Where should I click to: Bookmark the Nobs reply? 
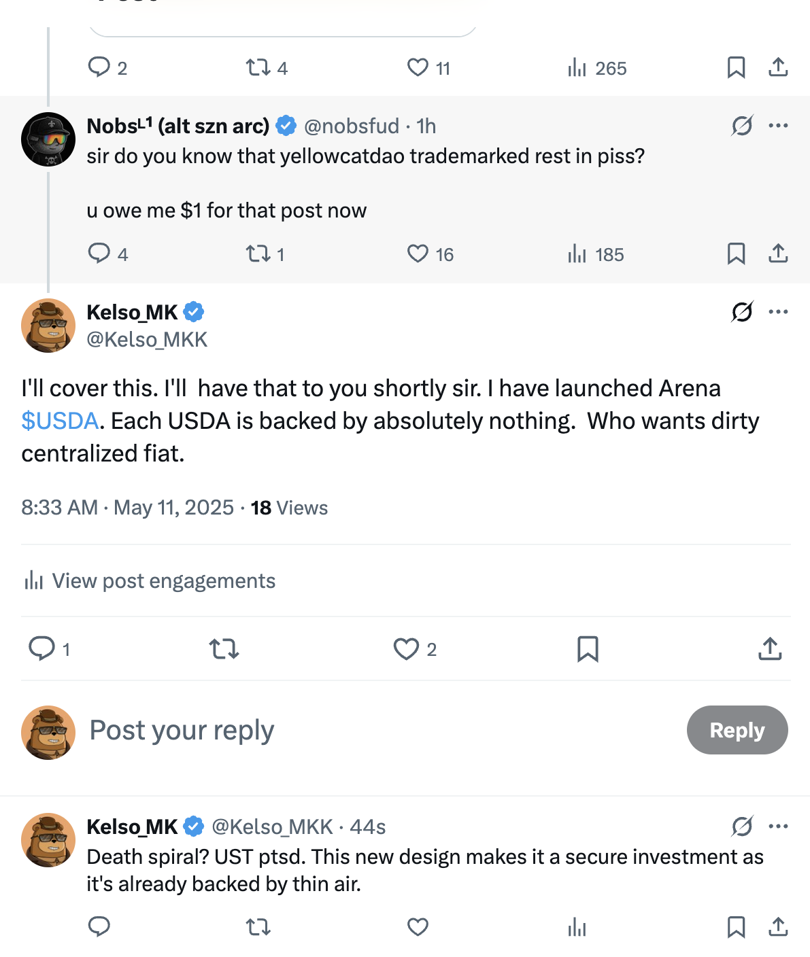[736, 254]
